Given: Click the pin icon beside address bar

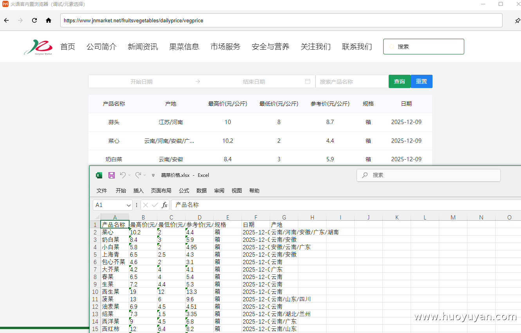Looking at the screenshot, I should (517, 20).
